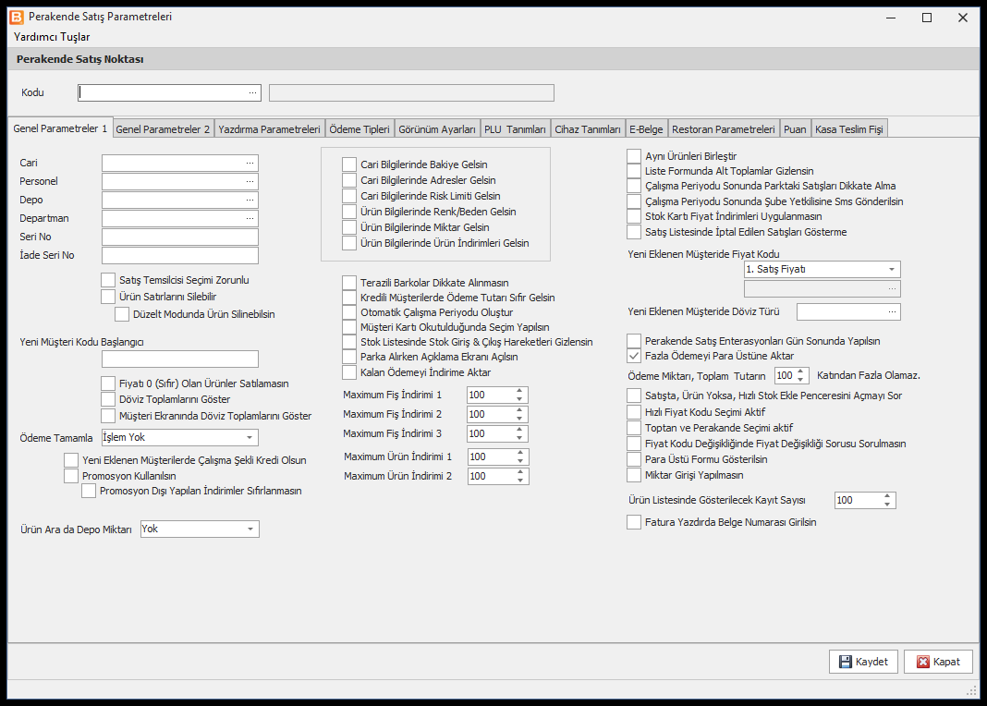The image size is (987, 706).
Task: Click the app logo in title bar
Action: pos(17,17)
